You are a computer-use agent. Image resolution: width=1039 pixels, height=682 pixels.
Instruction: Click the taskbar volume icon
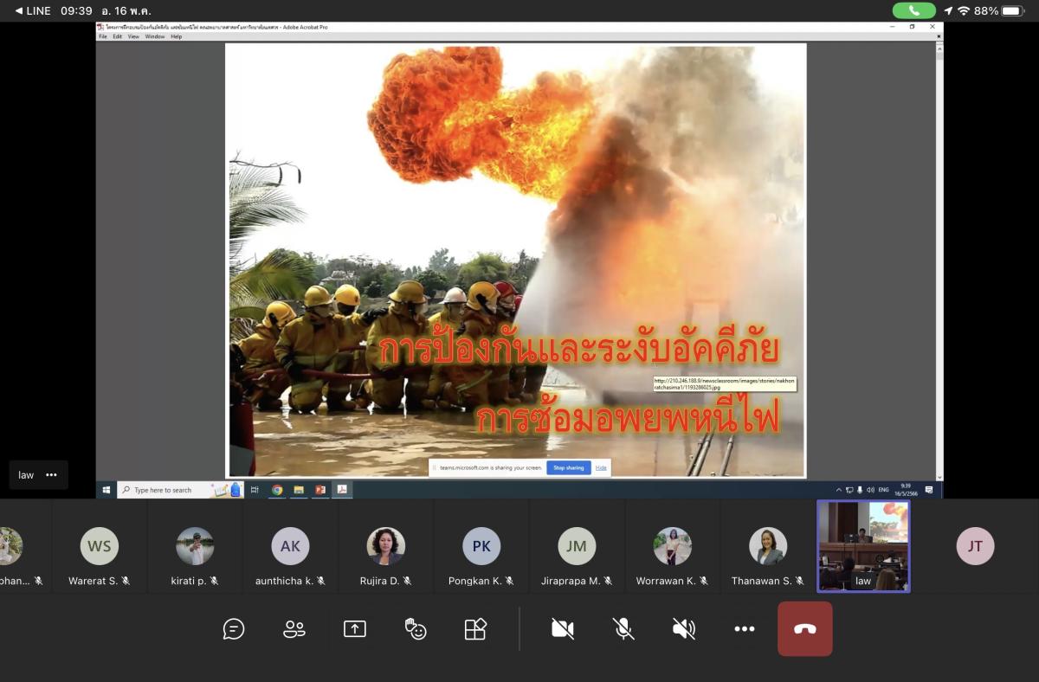tap(870, 490)
